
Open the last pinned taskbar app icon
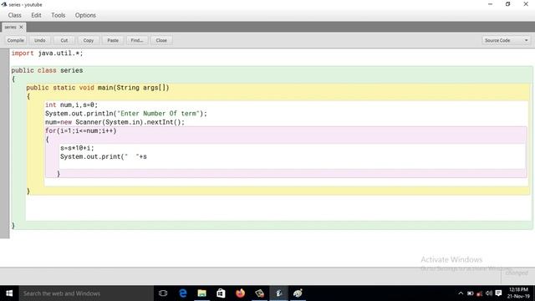(298, 293)
